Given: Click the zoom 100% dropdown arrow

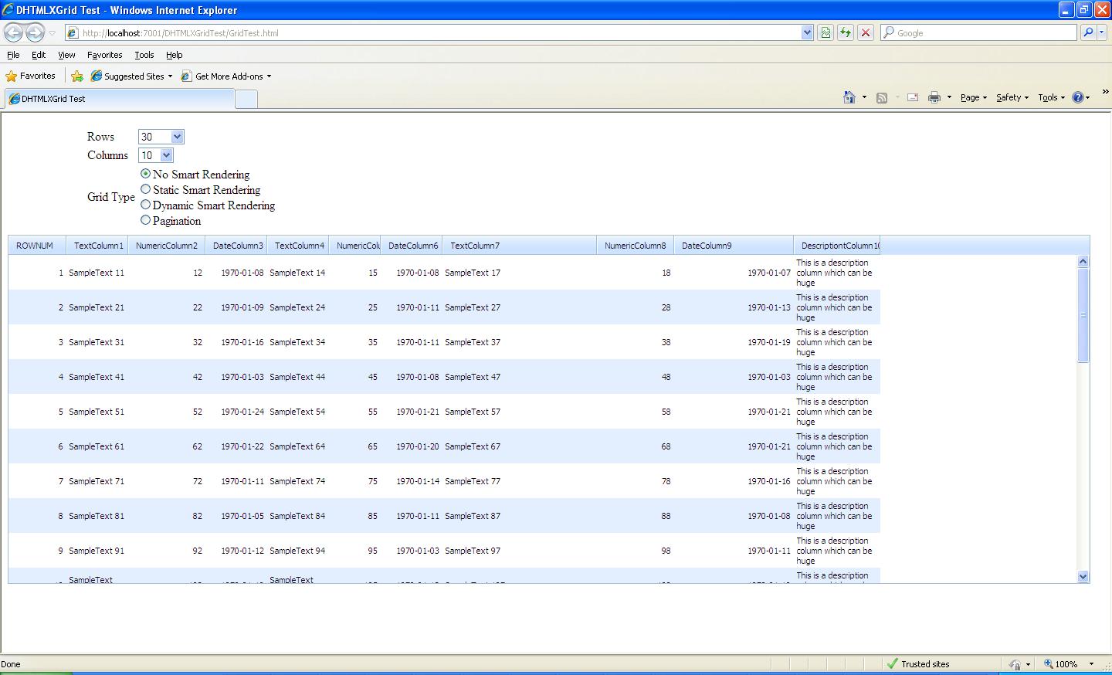Looking at the screenshot, I should (1091, 663).
